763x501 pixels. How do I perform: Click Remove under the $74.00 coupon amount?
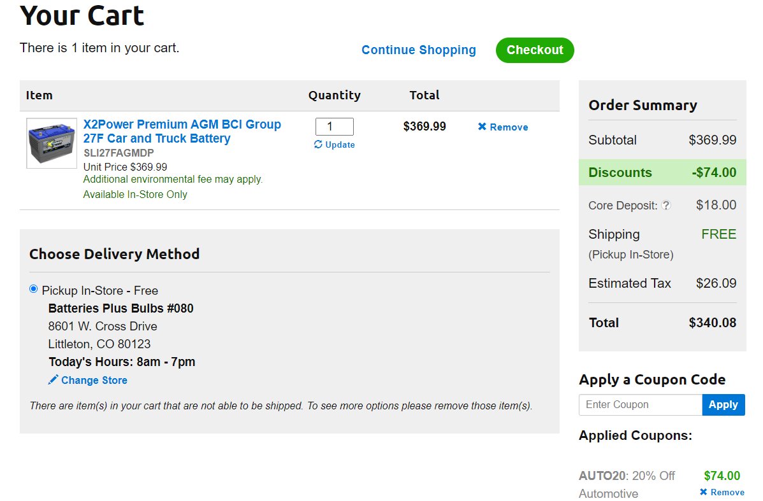727,492
